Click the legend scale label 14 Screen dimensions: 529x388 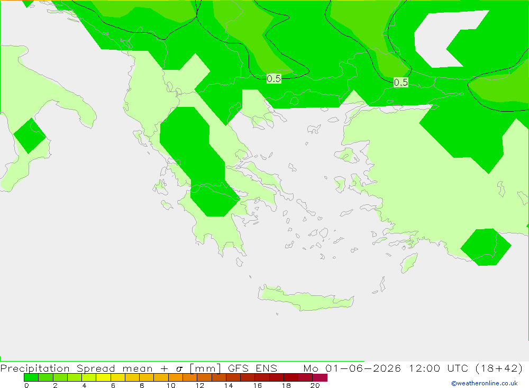pyautogui.click(x=229, y=385)
